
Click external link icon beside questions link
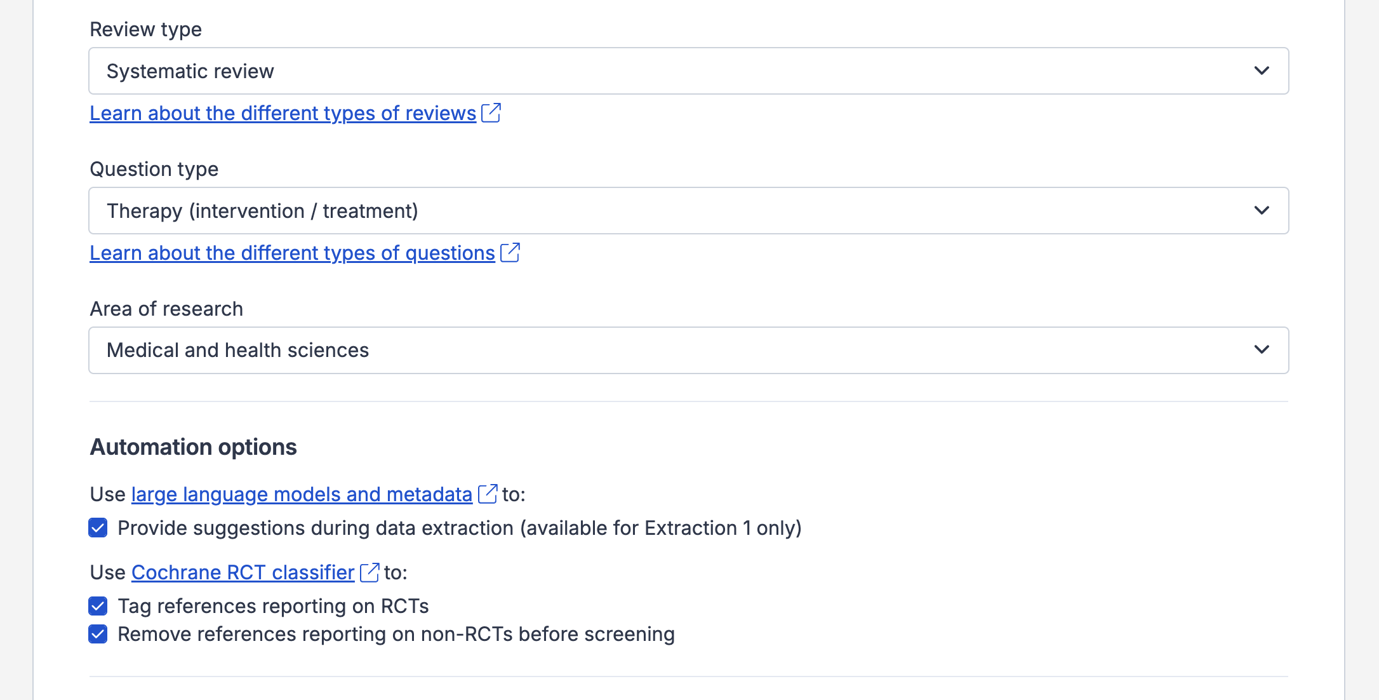click(x=510, y=253)
